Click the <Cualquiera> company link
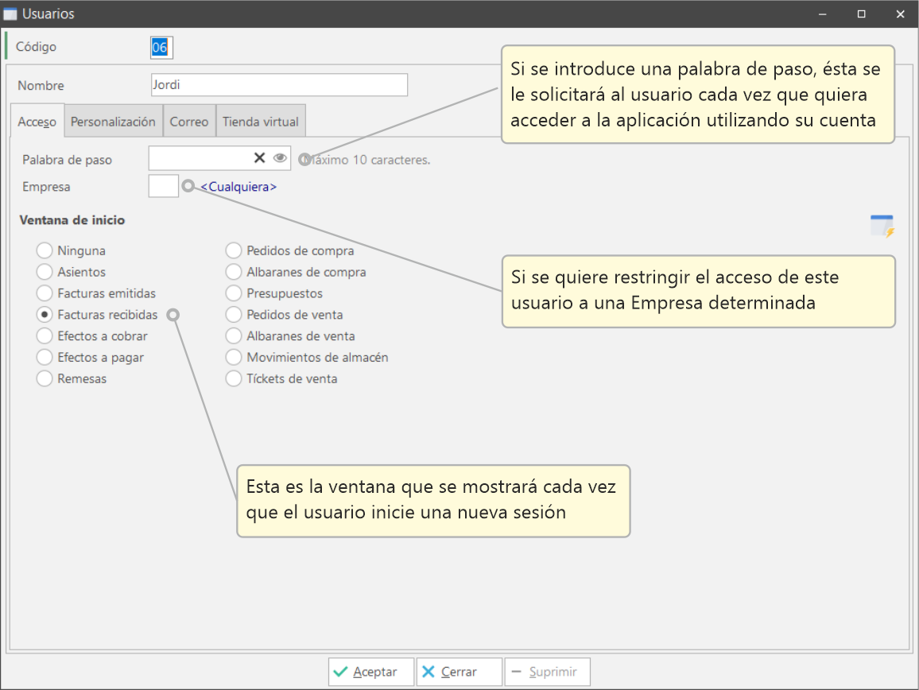This screenshot has height=690, width=919. coord(238,187)
